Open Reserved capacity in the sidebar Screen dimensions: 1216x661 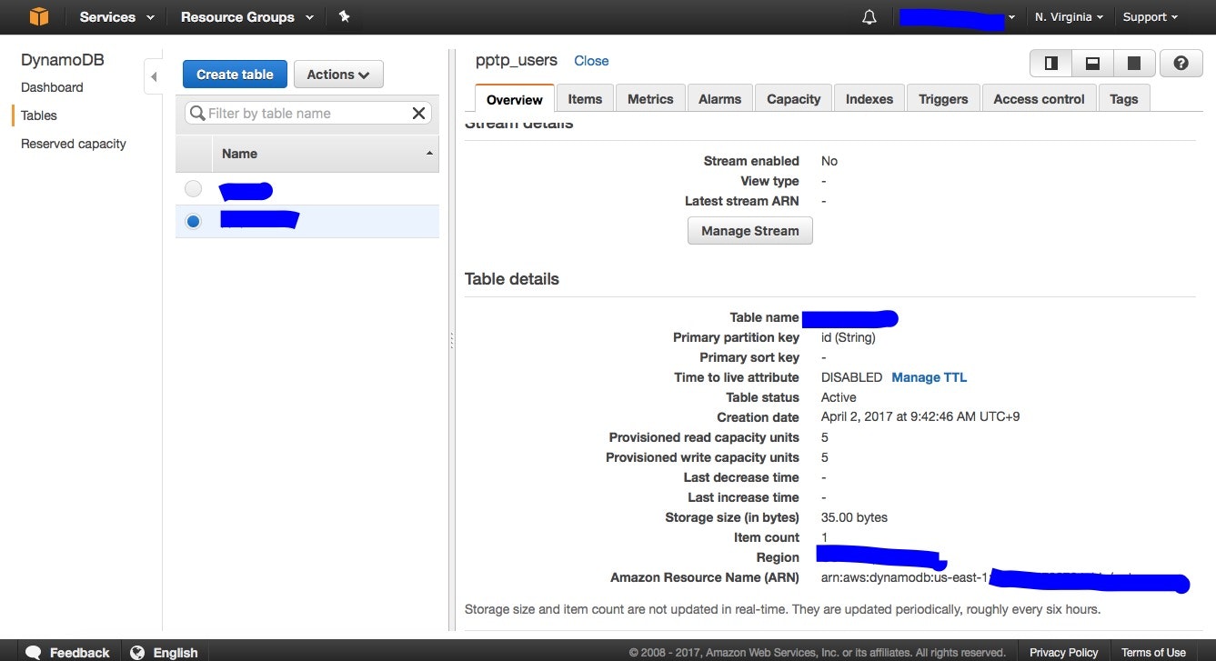(74, 144)
